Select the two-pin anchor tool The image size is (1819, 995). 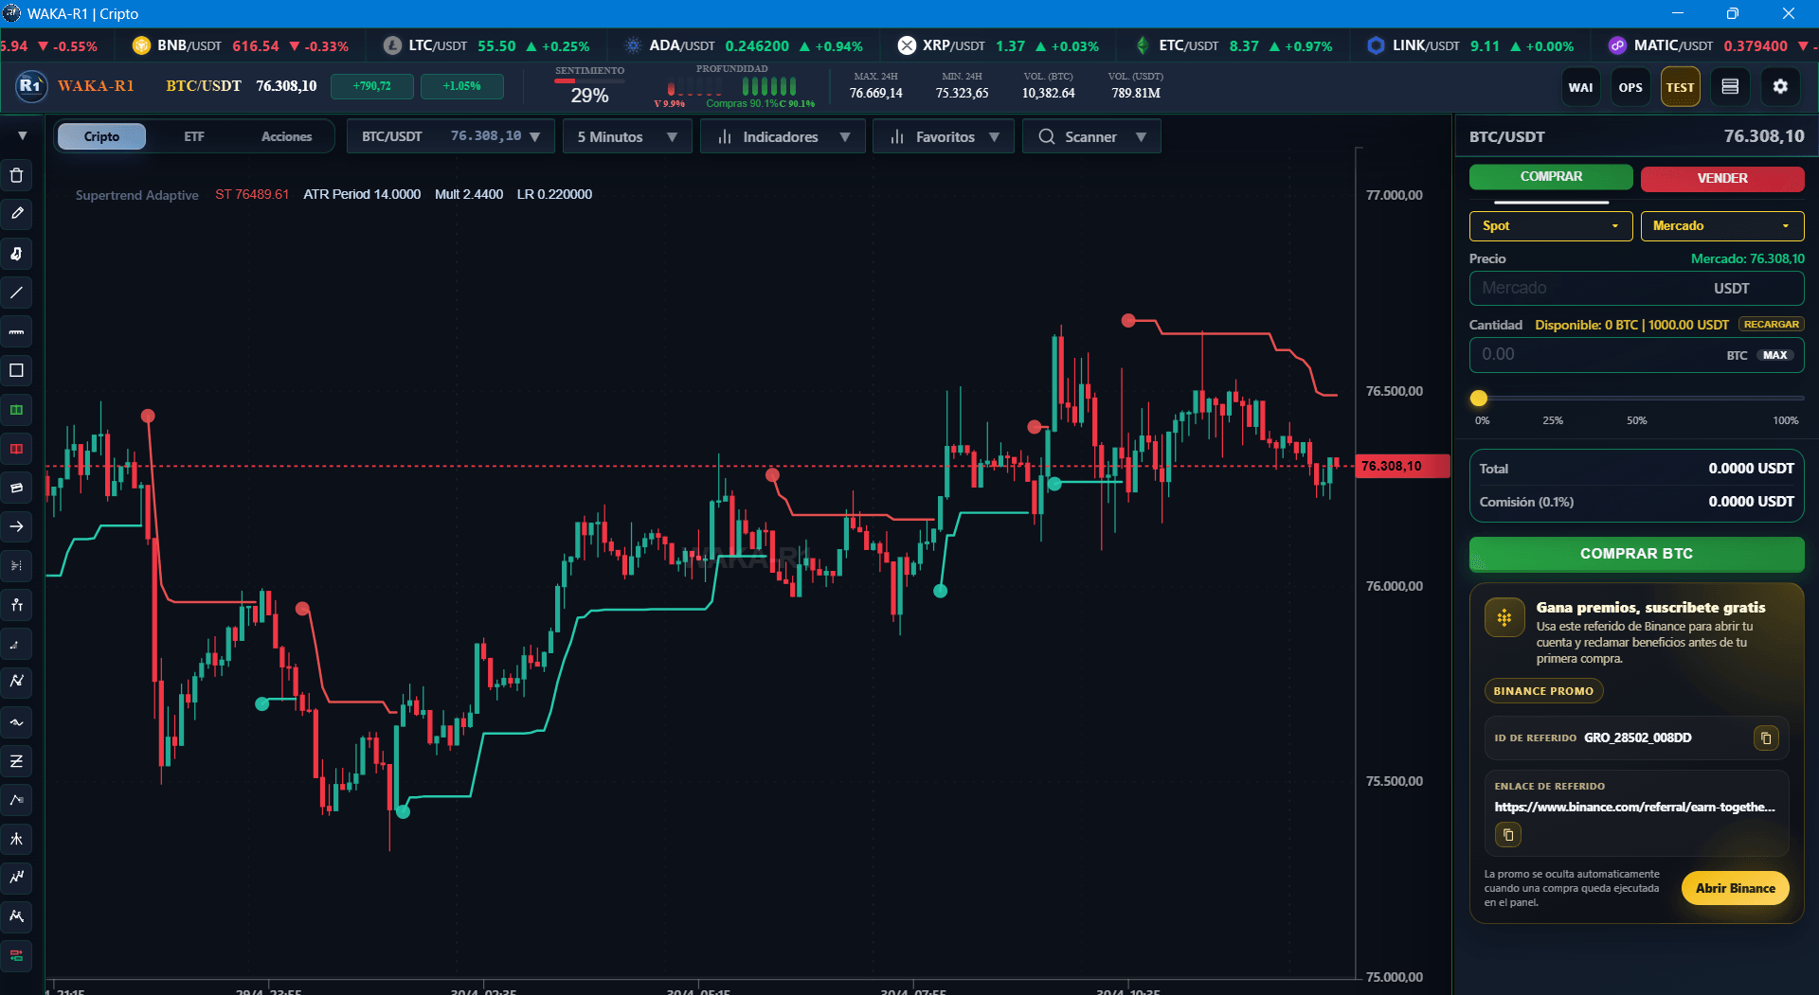[x=16, y=605]
